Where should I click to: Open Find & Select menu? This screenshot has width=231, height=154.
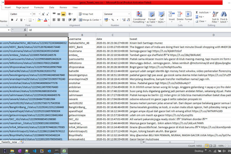[224, 17]
